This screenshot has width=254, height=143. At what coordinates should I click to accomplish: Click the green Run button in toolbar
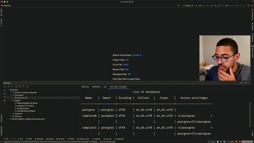(x=197, y=6)
